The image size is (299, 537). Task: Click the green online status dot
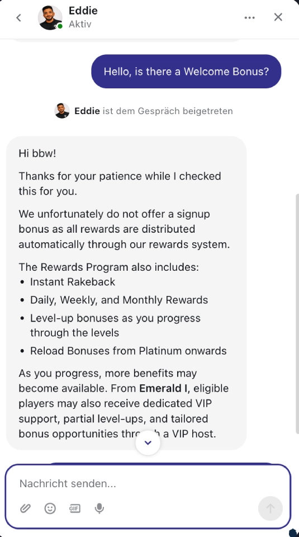(60, 26)
